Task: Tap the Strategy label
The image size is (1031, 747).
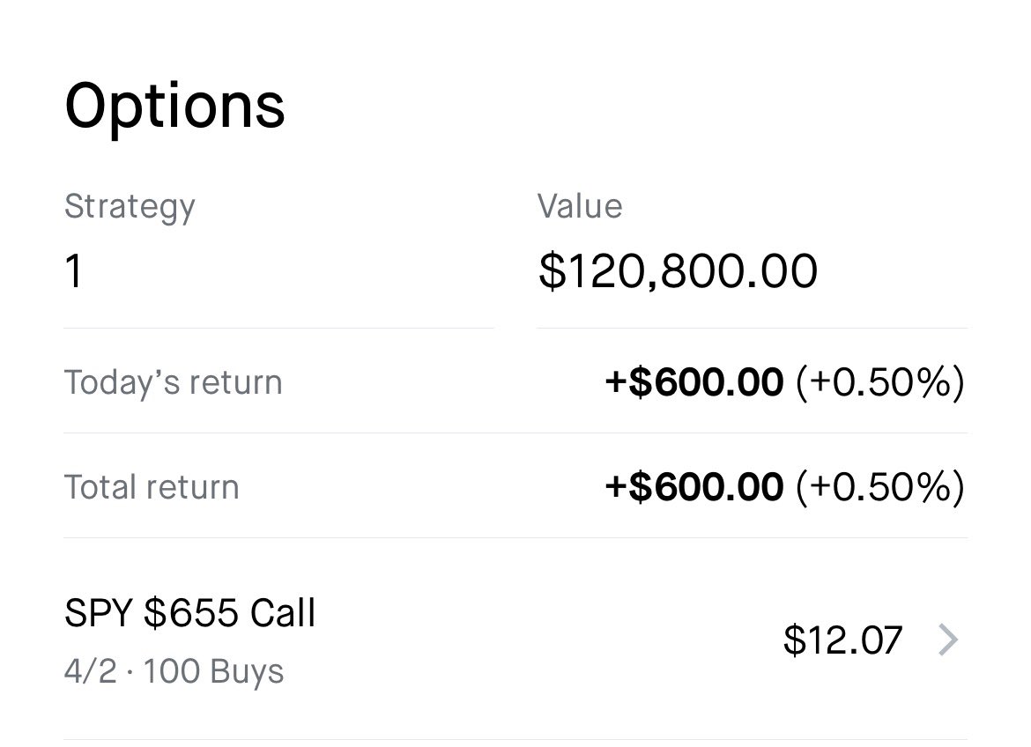Action: 130,206
